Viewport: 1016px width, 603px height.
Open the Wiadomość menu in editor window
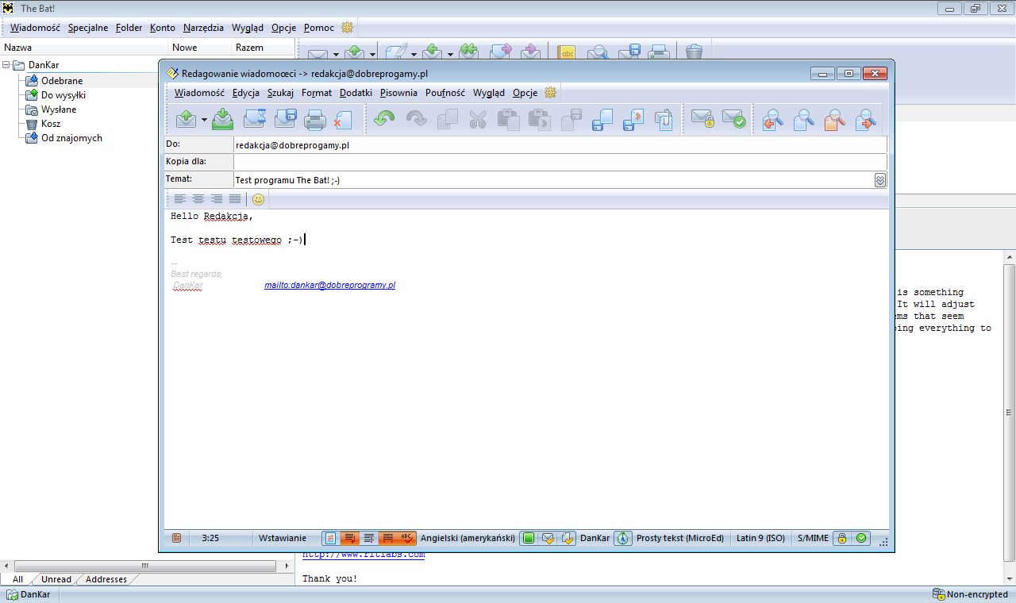click(x=199, y=93)
